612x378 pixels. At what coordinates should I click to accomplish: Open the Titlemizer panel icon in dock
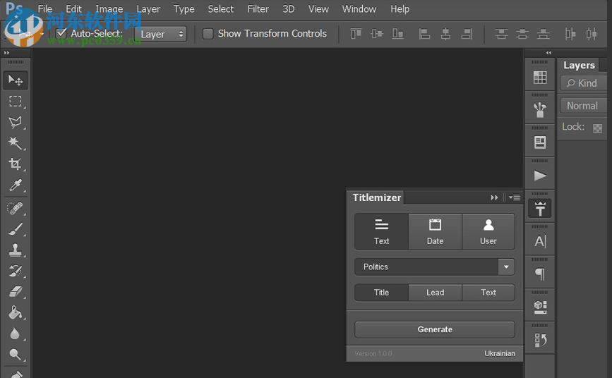point(540,208)
